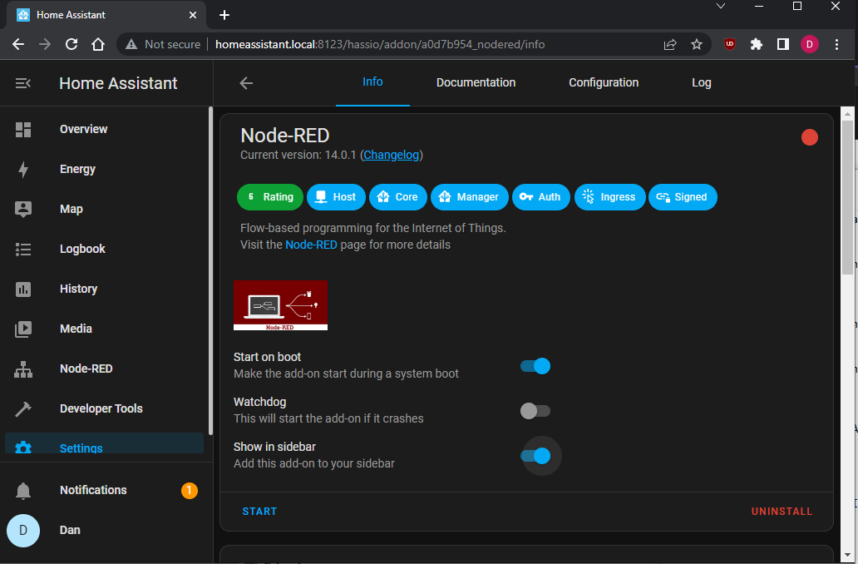Reload the page in browser
858x564 pixels.
click(71, 44)
